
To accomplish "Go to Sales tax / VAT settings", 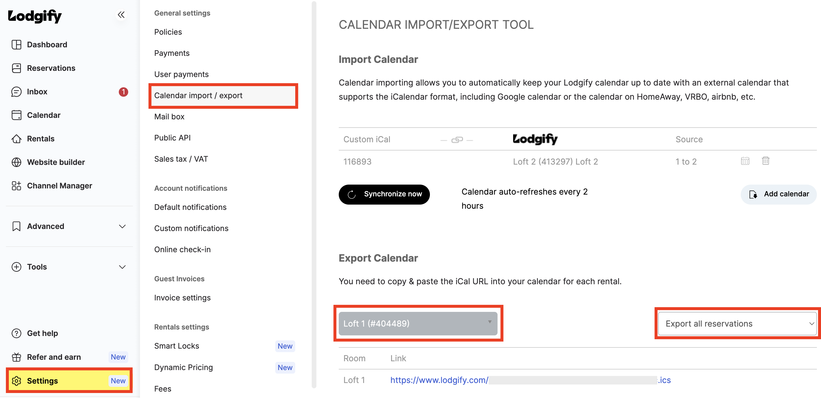I will point(181,159).
